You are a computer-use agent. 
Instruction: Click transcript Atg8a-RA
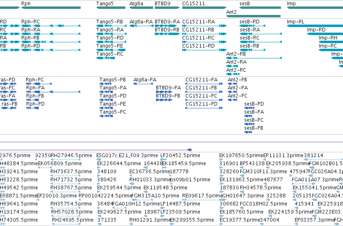click(141, 26)
